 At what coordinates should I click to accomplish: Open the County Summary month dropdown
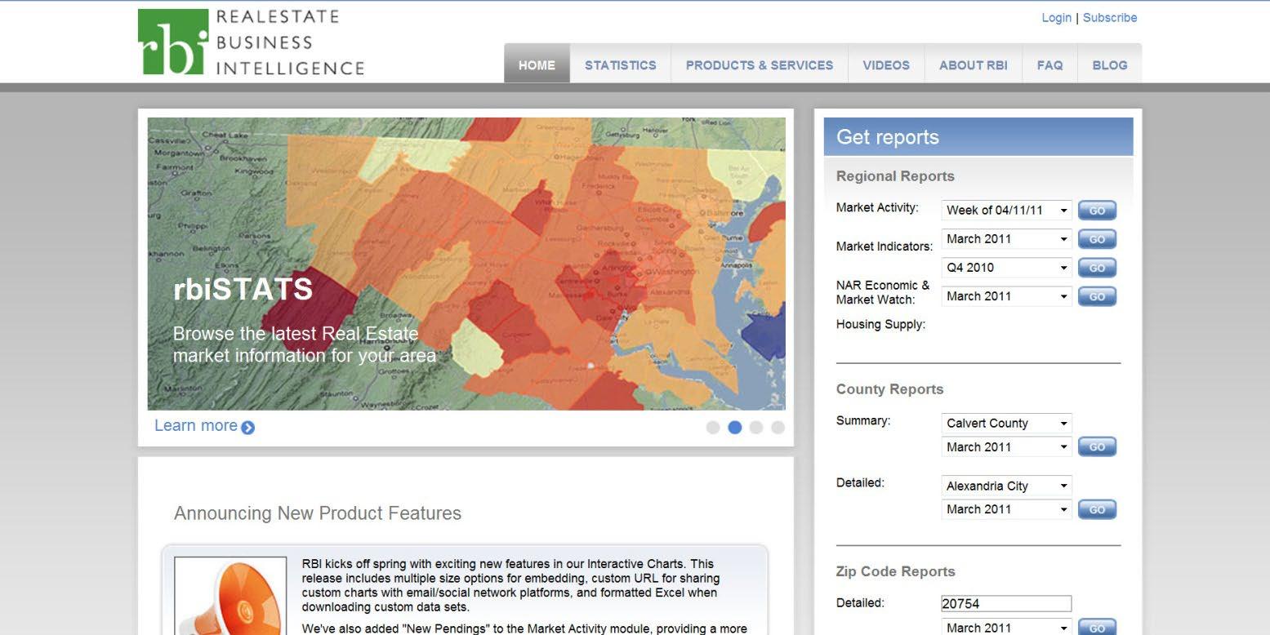tap(1006, 447)
